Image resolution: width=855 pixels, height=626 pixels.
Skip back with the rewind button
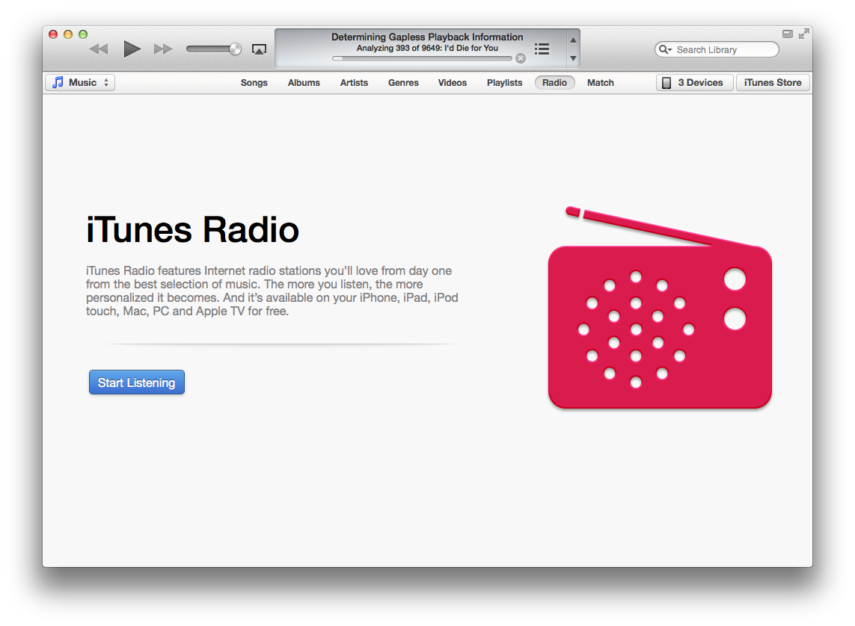click(99, 49)
